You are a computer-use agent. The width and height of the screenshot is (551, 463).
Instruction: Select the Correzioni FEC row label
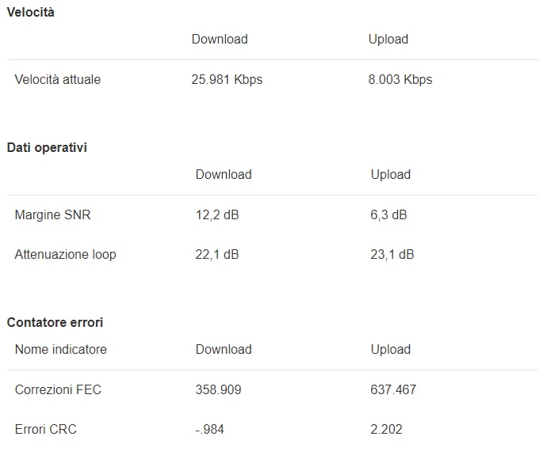[x=58, y=389]
